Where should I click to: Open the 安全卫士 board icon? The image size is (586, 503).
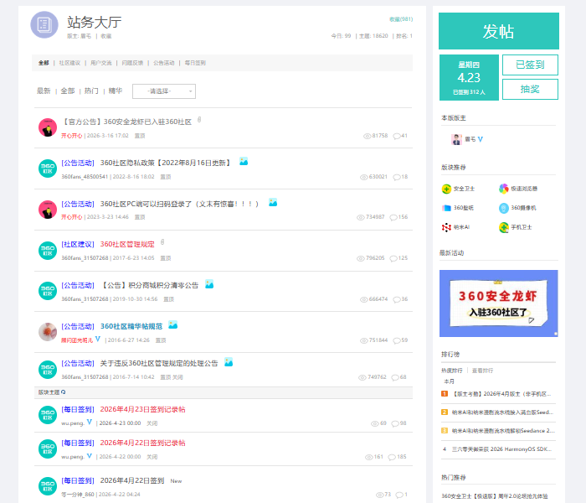(446, 189)
